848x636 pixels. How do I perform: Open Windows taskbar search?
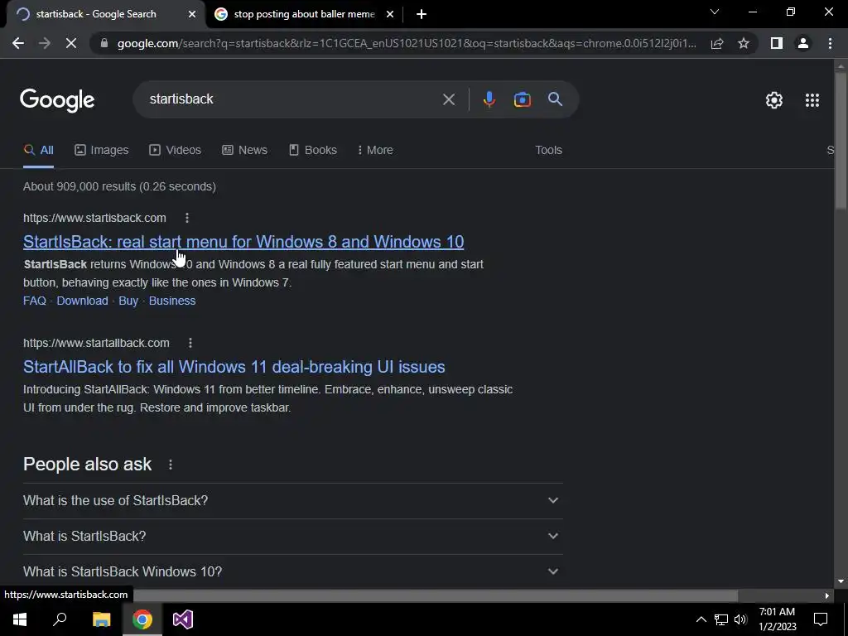60,619
